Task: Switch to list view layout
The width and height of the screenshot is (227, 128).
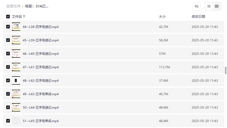Action: [x=209, y=6]
